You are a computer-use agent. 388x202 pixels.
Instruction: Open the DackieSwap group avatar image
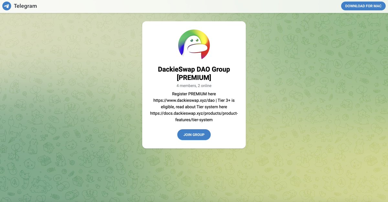194,44
